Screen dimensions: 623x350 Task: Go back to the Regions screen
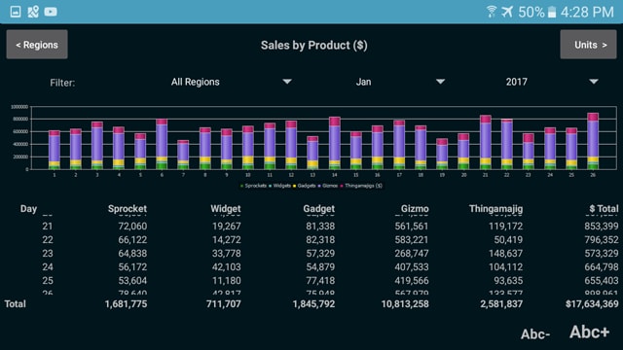tap(37, 45)
